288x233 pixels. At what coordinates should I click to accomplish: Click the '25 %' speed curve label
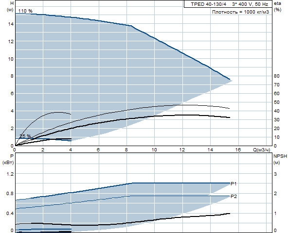click(x=25, y=136)
